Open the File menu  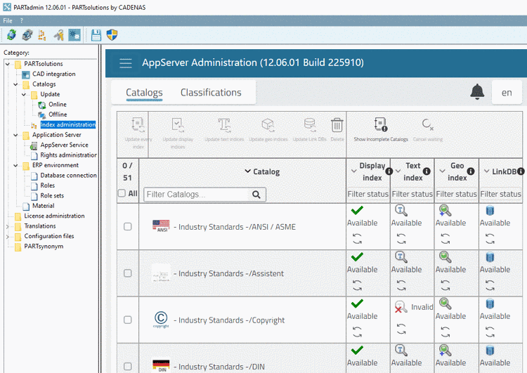[x=8, y=20]
